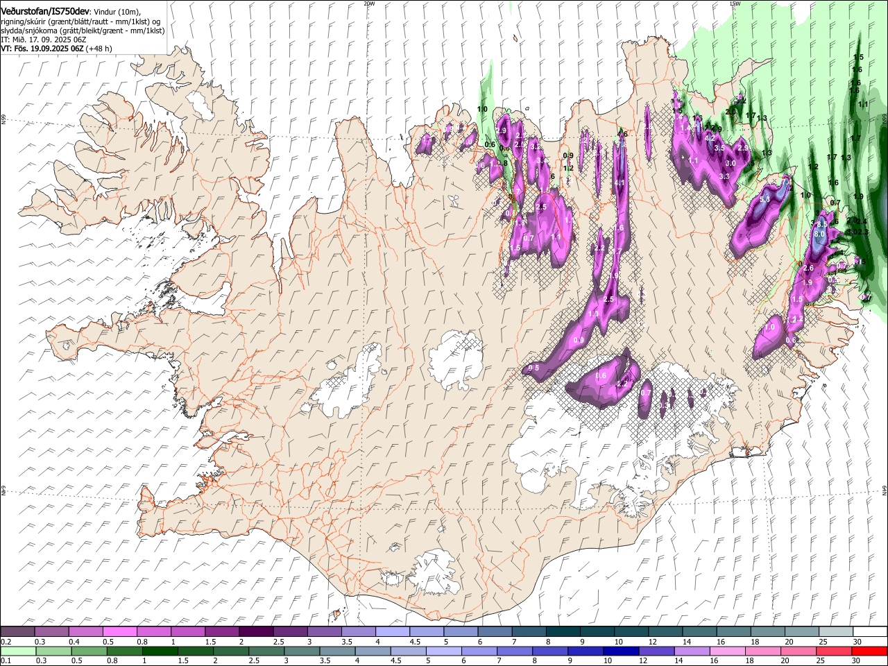Click the 'rigning/skúrir' caption line
888x666 pixels.
coord(82,22)
